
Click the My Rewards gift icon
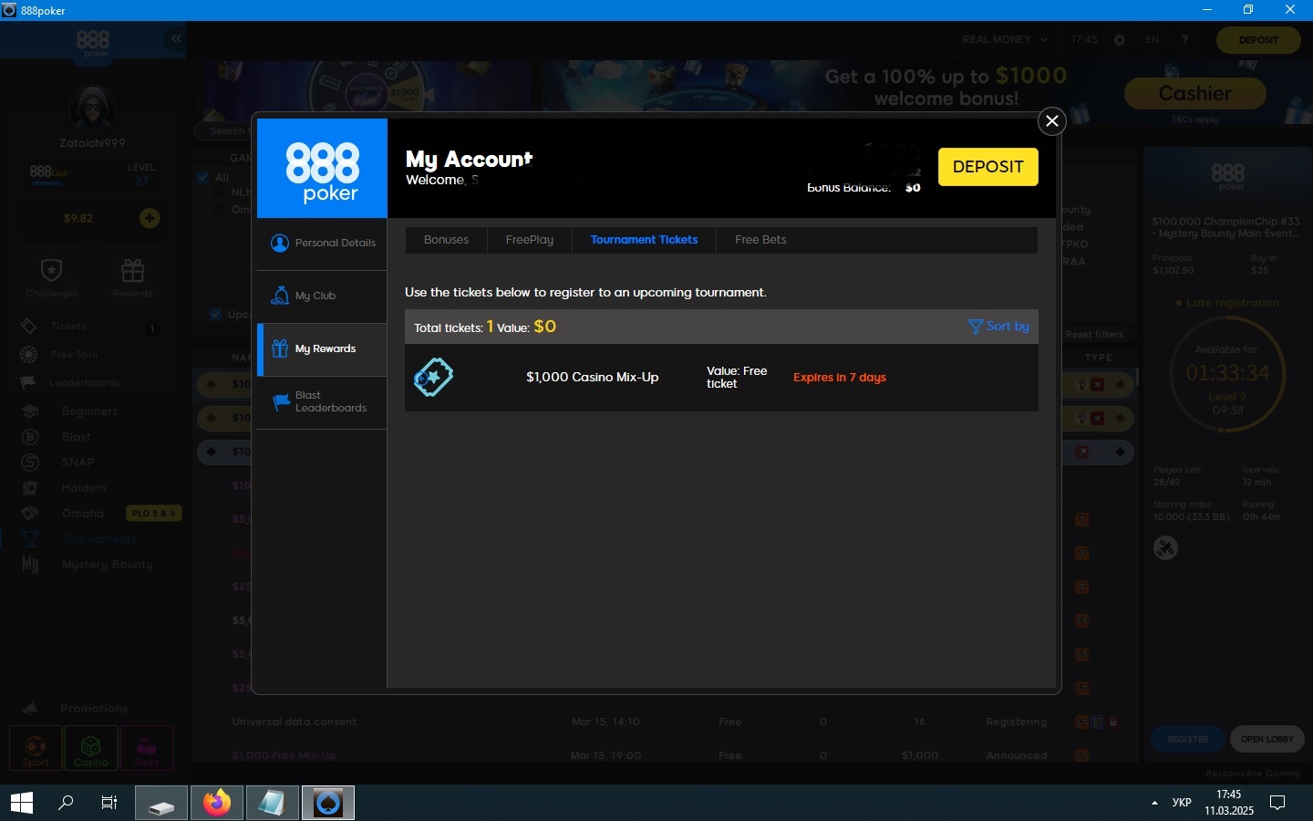(x=280, y=348)
